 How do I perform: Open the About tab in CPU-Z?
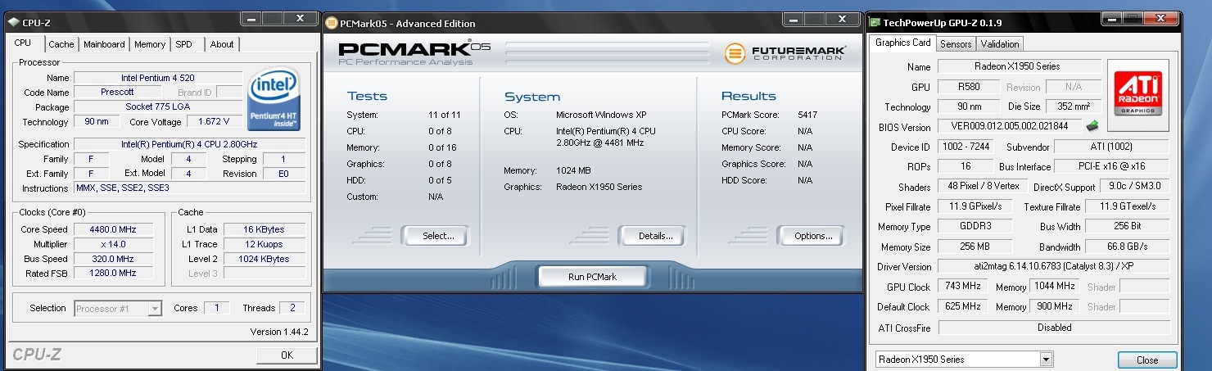click(222, 44)
